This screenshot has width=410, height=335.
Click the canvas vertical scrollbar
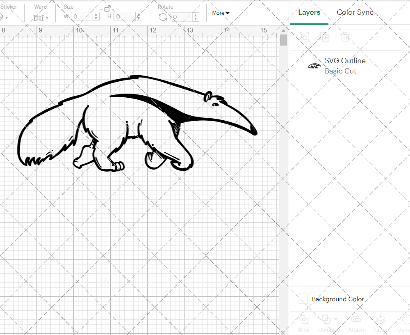point(283,39)
